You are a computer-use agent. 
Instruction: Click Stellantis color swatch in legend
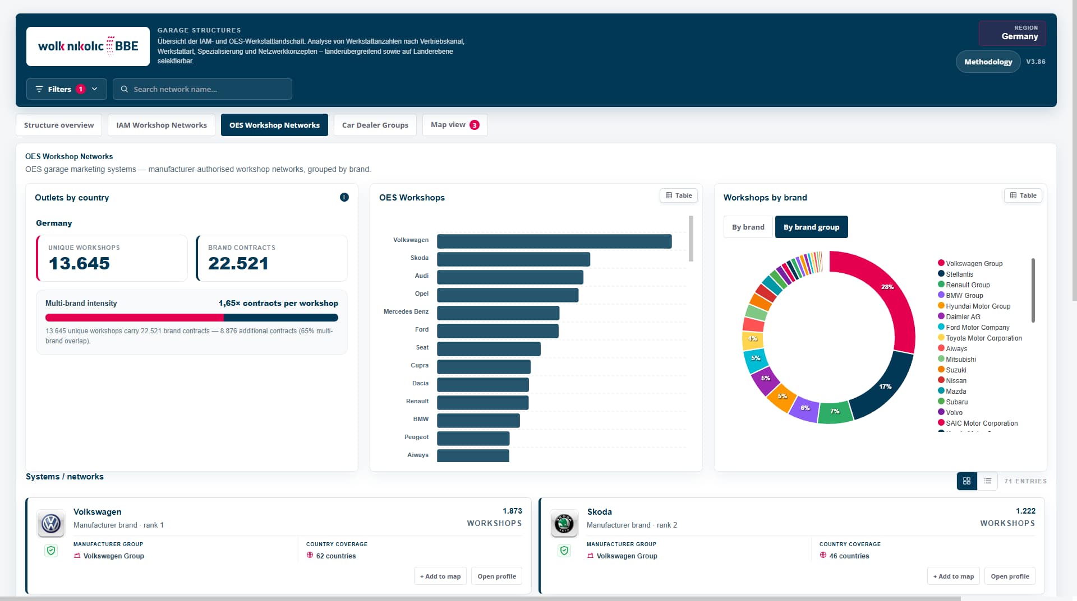pyautogui.click(x=941, y=273)
